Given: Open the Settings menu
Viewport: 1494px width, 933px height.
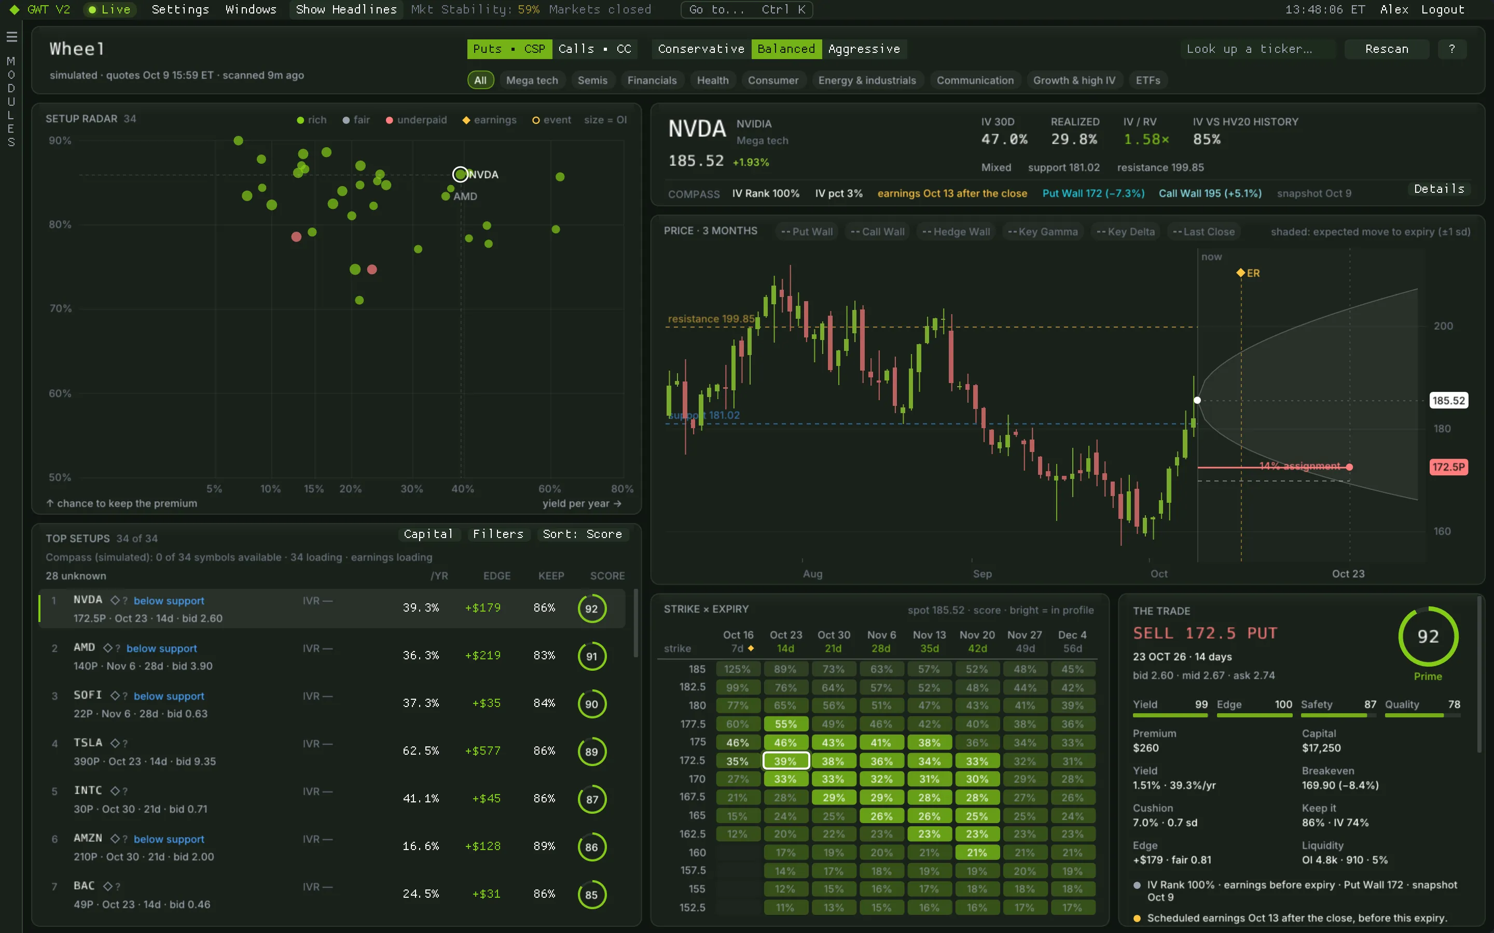Looking at the screenshot, I should (x=181, y=10).
